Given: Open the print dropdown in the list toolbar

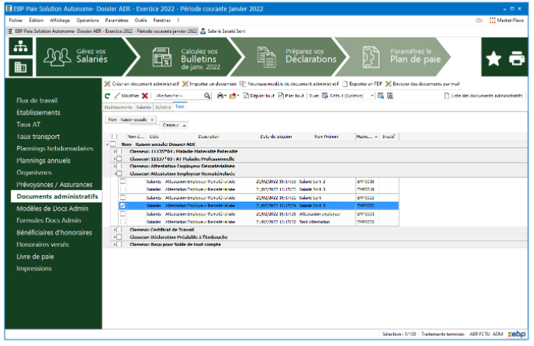Looking at the screenshot, I should coord(222,95).
